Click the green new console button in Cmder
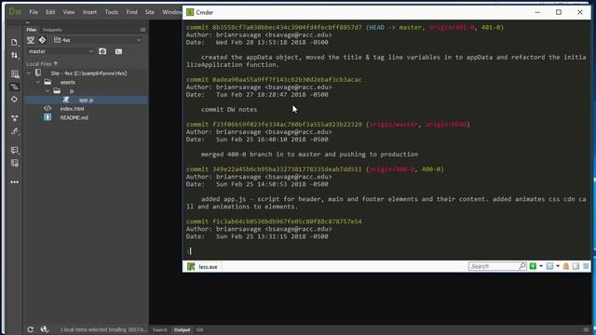596x335 pixels. coord(533,266)
